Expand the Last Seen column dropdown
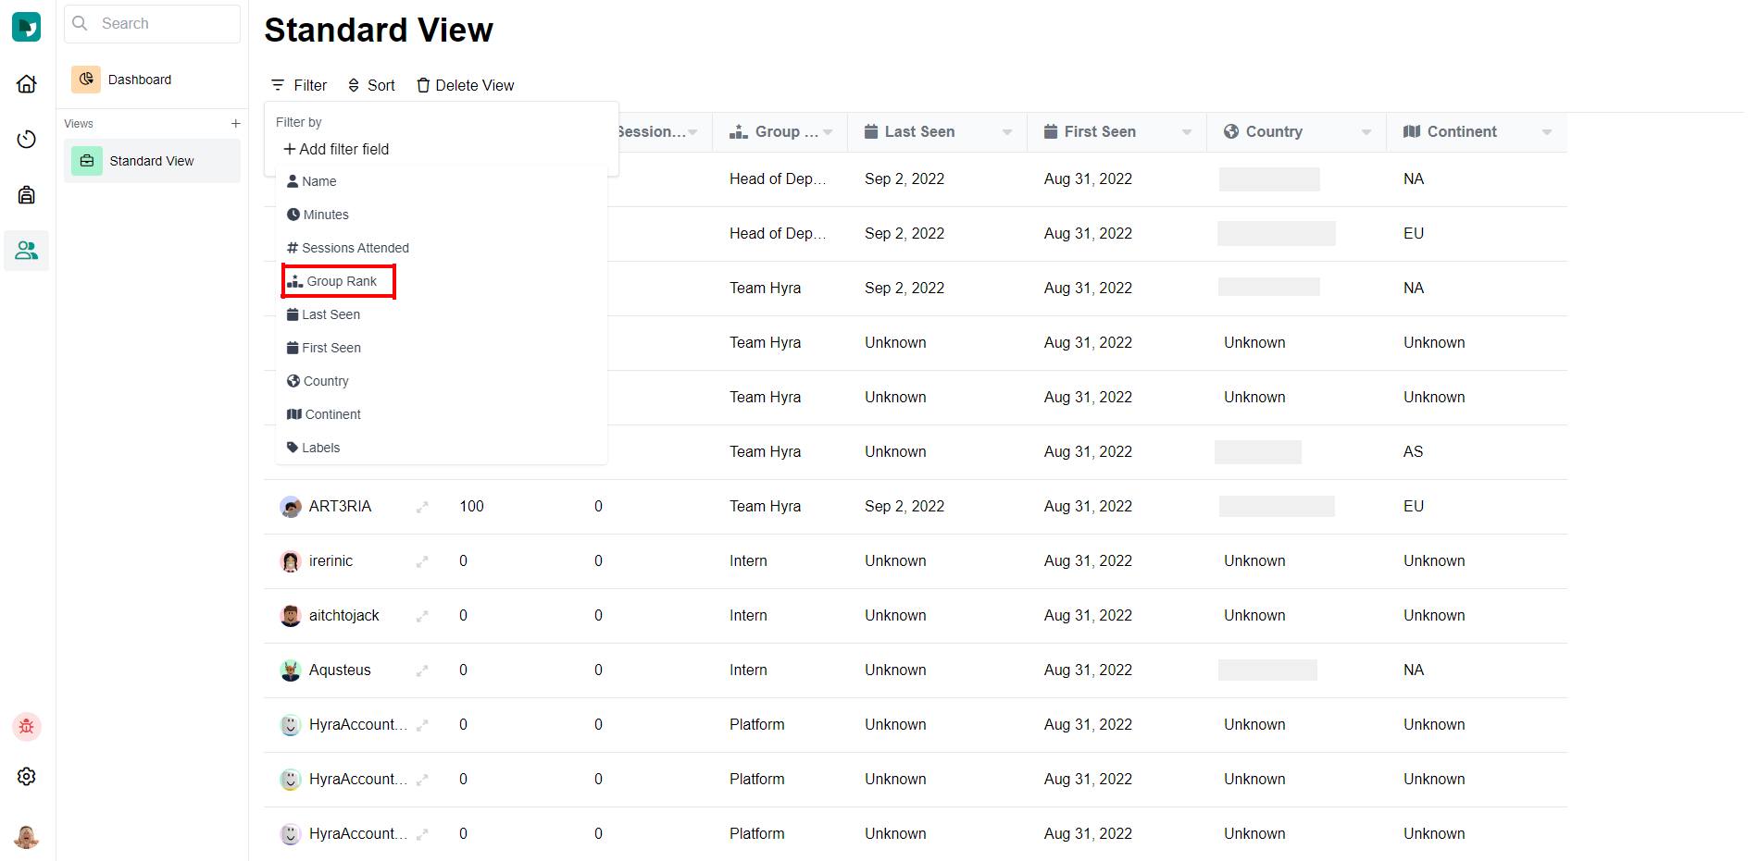The width and height of the screenshot is (1759, 861). tap(1007, 132)
